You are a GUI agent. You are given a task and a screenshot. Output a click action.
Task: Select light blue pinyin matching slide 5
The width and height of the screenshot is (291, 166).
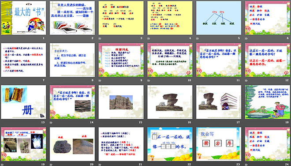tap(219, 18)
